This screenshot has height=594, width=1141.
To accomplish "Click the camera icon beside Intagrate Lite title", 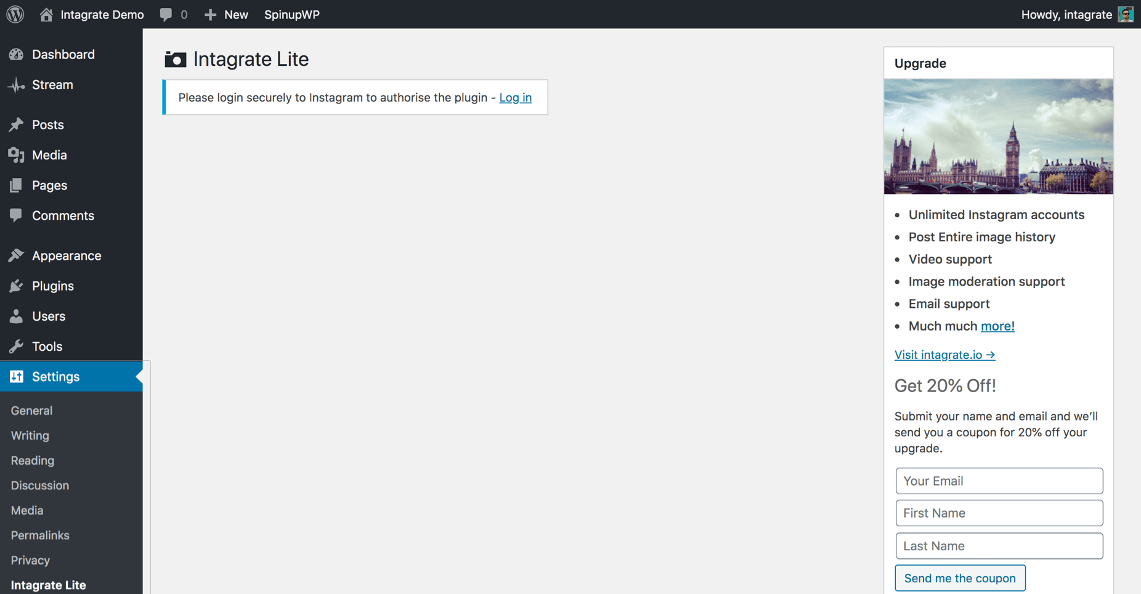I will tap(175, 59).
